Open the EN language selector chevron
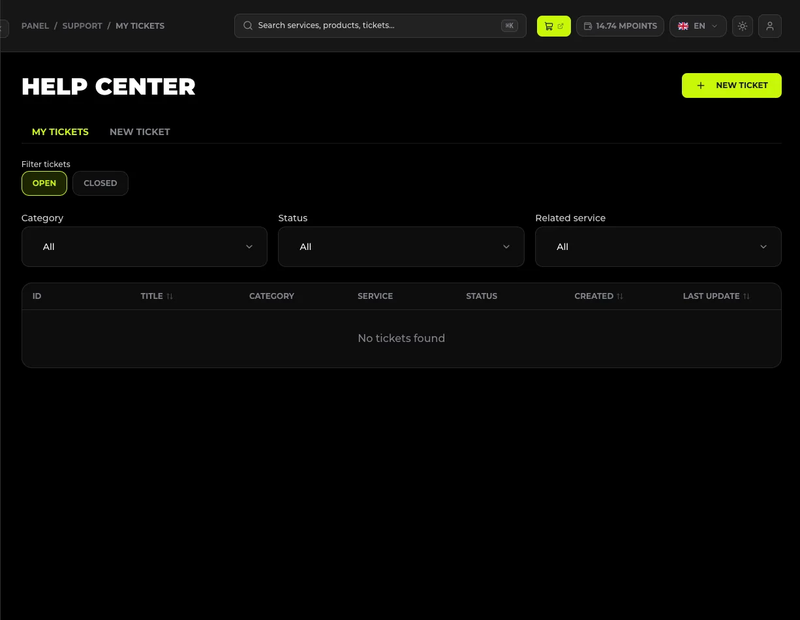Viewport: 800px width, 620px height. pyautogui.click(x=715, y=26)
